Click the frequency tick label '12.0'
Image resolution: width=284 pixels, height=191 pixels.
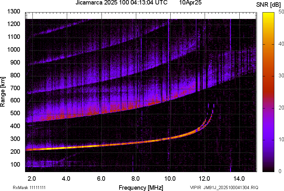pos(205,179)
